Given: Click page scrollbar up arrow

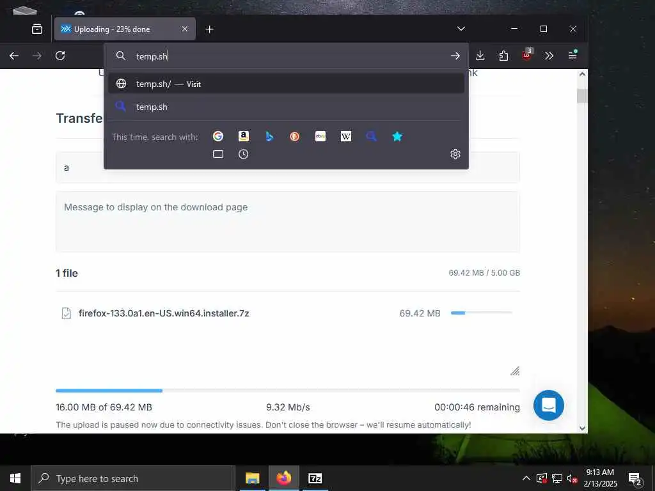Looking at the screenshot, I should [x=582, y=74].
